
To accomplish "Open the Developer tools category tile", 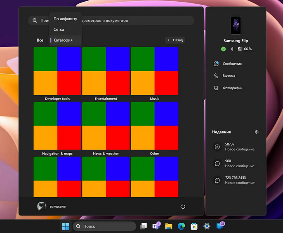I will pos(57,71).
